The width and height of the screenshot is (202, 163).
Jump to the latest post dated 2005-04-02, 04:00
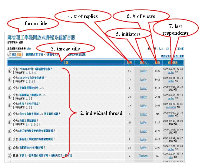(x=177, y=72)
